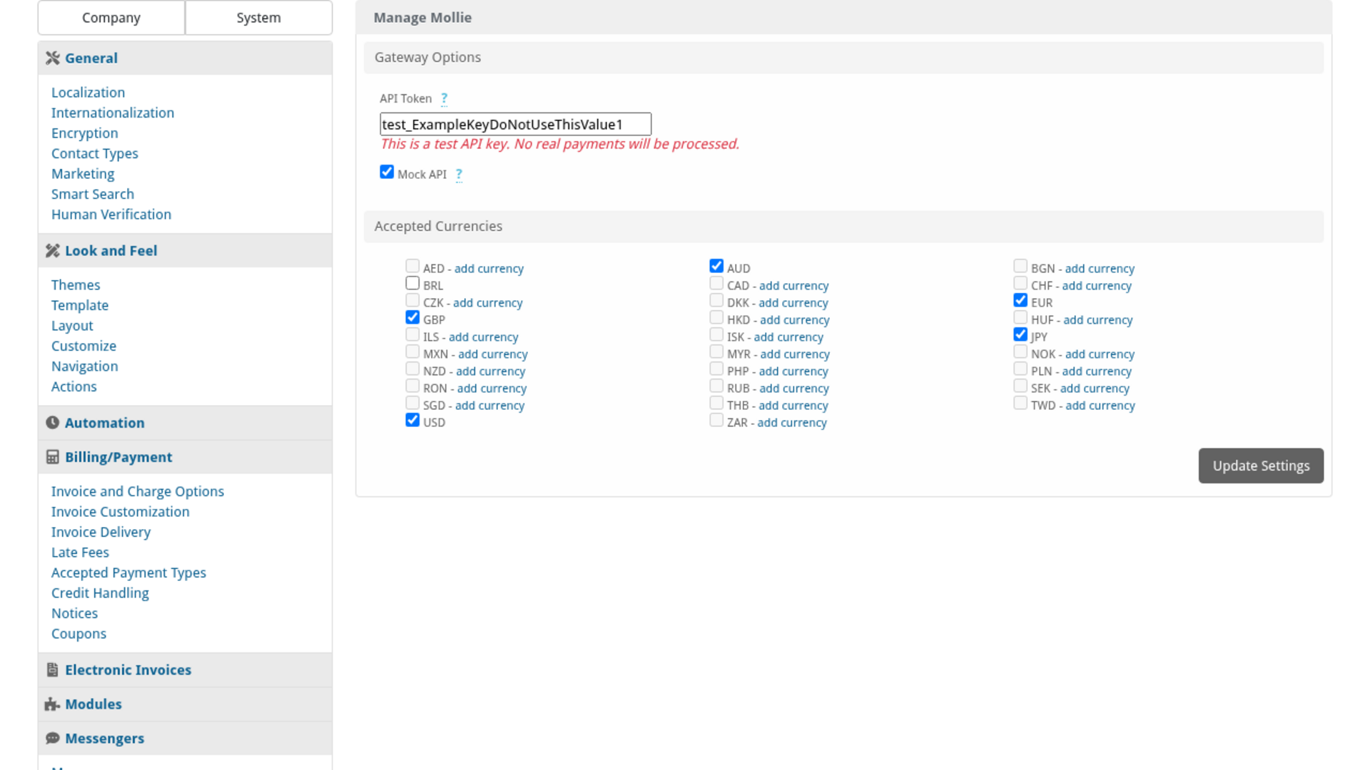This screenshot has height=770, width=1370.
Task: Open Human Verification settings
Action: click(x=111, y=215)
